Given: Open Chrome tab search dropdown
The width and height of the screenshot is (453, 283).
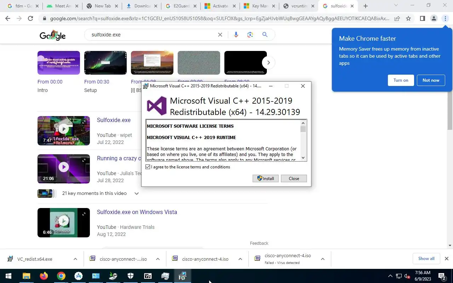Looking at the screenshot, I should pos(396,6).
